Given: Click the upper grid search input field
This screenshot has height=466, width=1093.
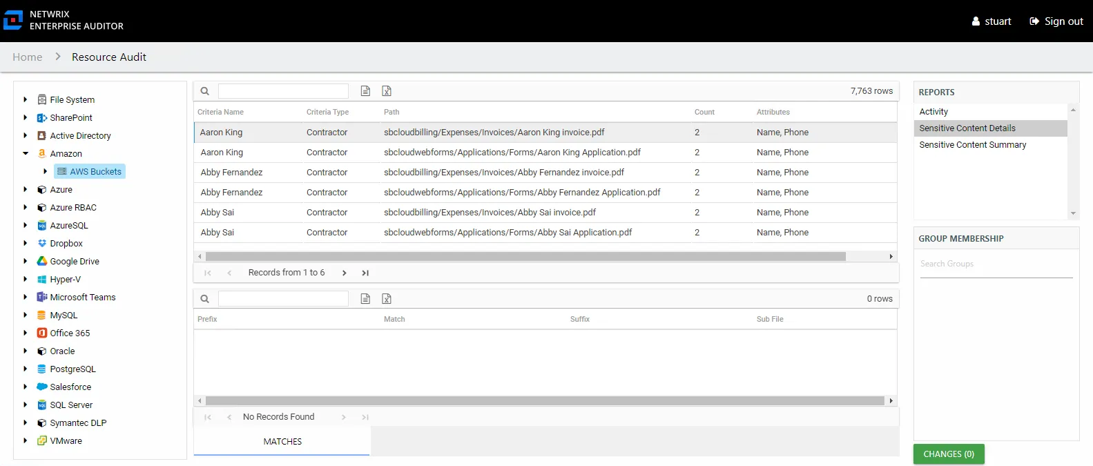Looking at the screenshot, I should tap(283, 91).
